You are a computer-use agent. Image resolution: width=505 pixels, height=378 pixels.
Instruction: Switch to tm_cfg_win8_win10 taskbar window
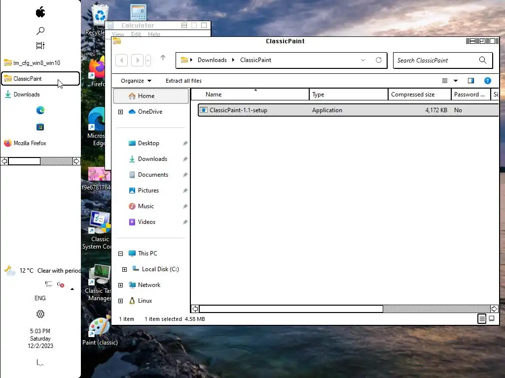(x=40, y=63)
